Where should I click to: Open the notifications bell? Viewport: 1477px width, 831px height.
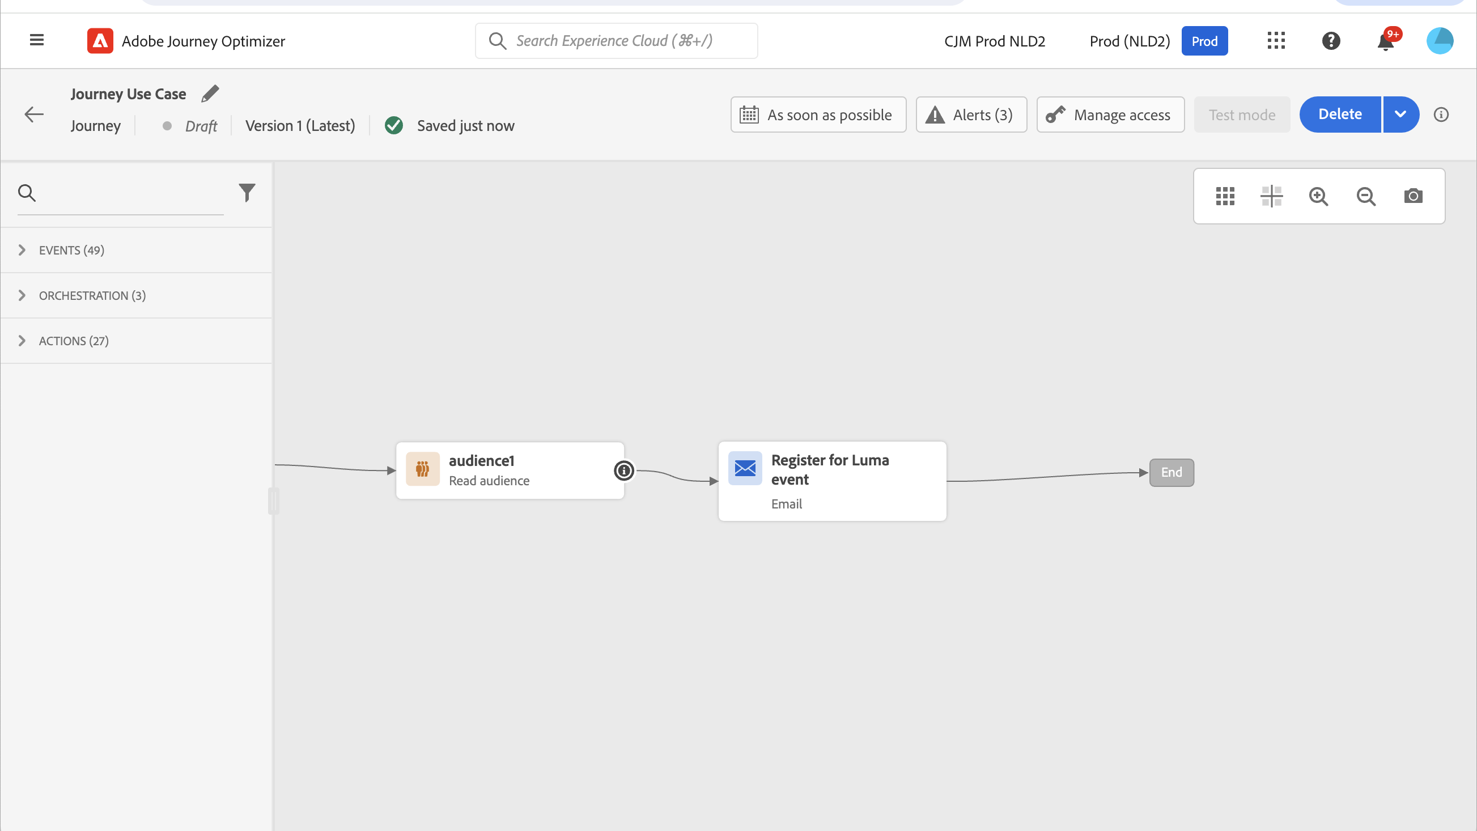[1386, 42]
